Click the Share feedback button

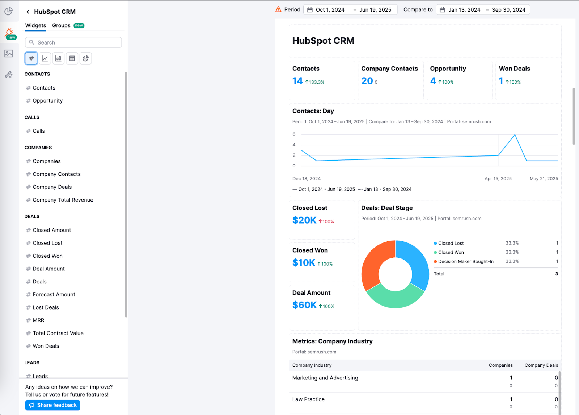(x=52, y=405)
